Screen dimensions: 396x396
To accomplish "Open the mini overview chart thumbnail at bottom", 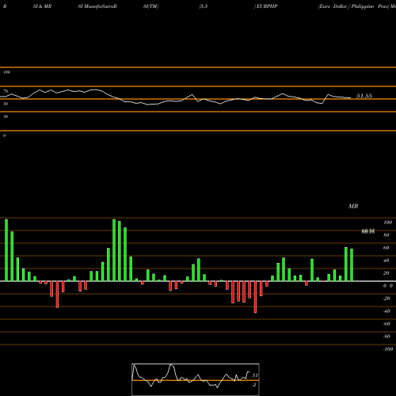I will [x=196, y=379].
